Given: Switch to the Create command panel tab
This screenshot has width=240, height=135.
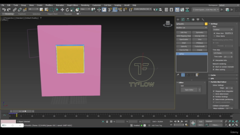Looking at the screenshot, I should click(178, 19).
